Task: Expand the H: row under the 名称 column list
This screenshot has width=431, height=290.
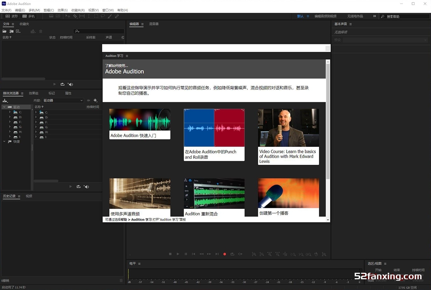Action: coord(36,132)
